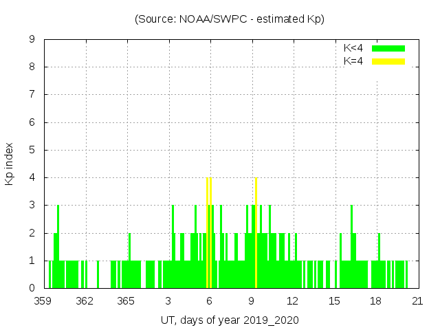Click the "Kp index" y-axis label
The image size is (440, 330).
[10, 164]
